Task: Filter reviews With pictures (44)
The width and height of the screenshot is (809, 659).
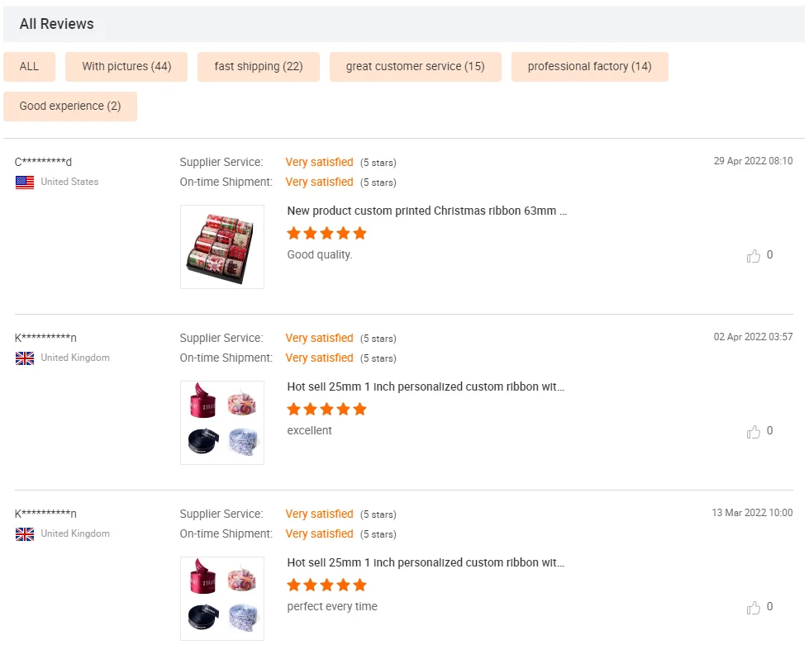Action: point(126,67)
